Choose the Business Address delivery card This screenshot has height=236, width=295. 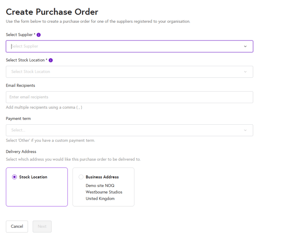click(103, 187)
